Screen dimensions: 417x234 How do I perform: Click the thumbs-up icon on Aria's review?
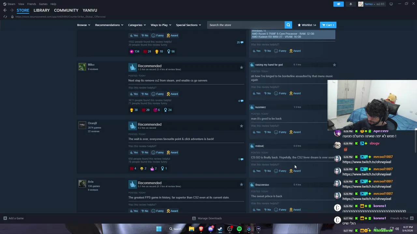[x=132, y=184]
